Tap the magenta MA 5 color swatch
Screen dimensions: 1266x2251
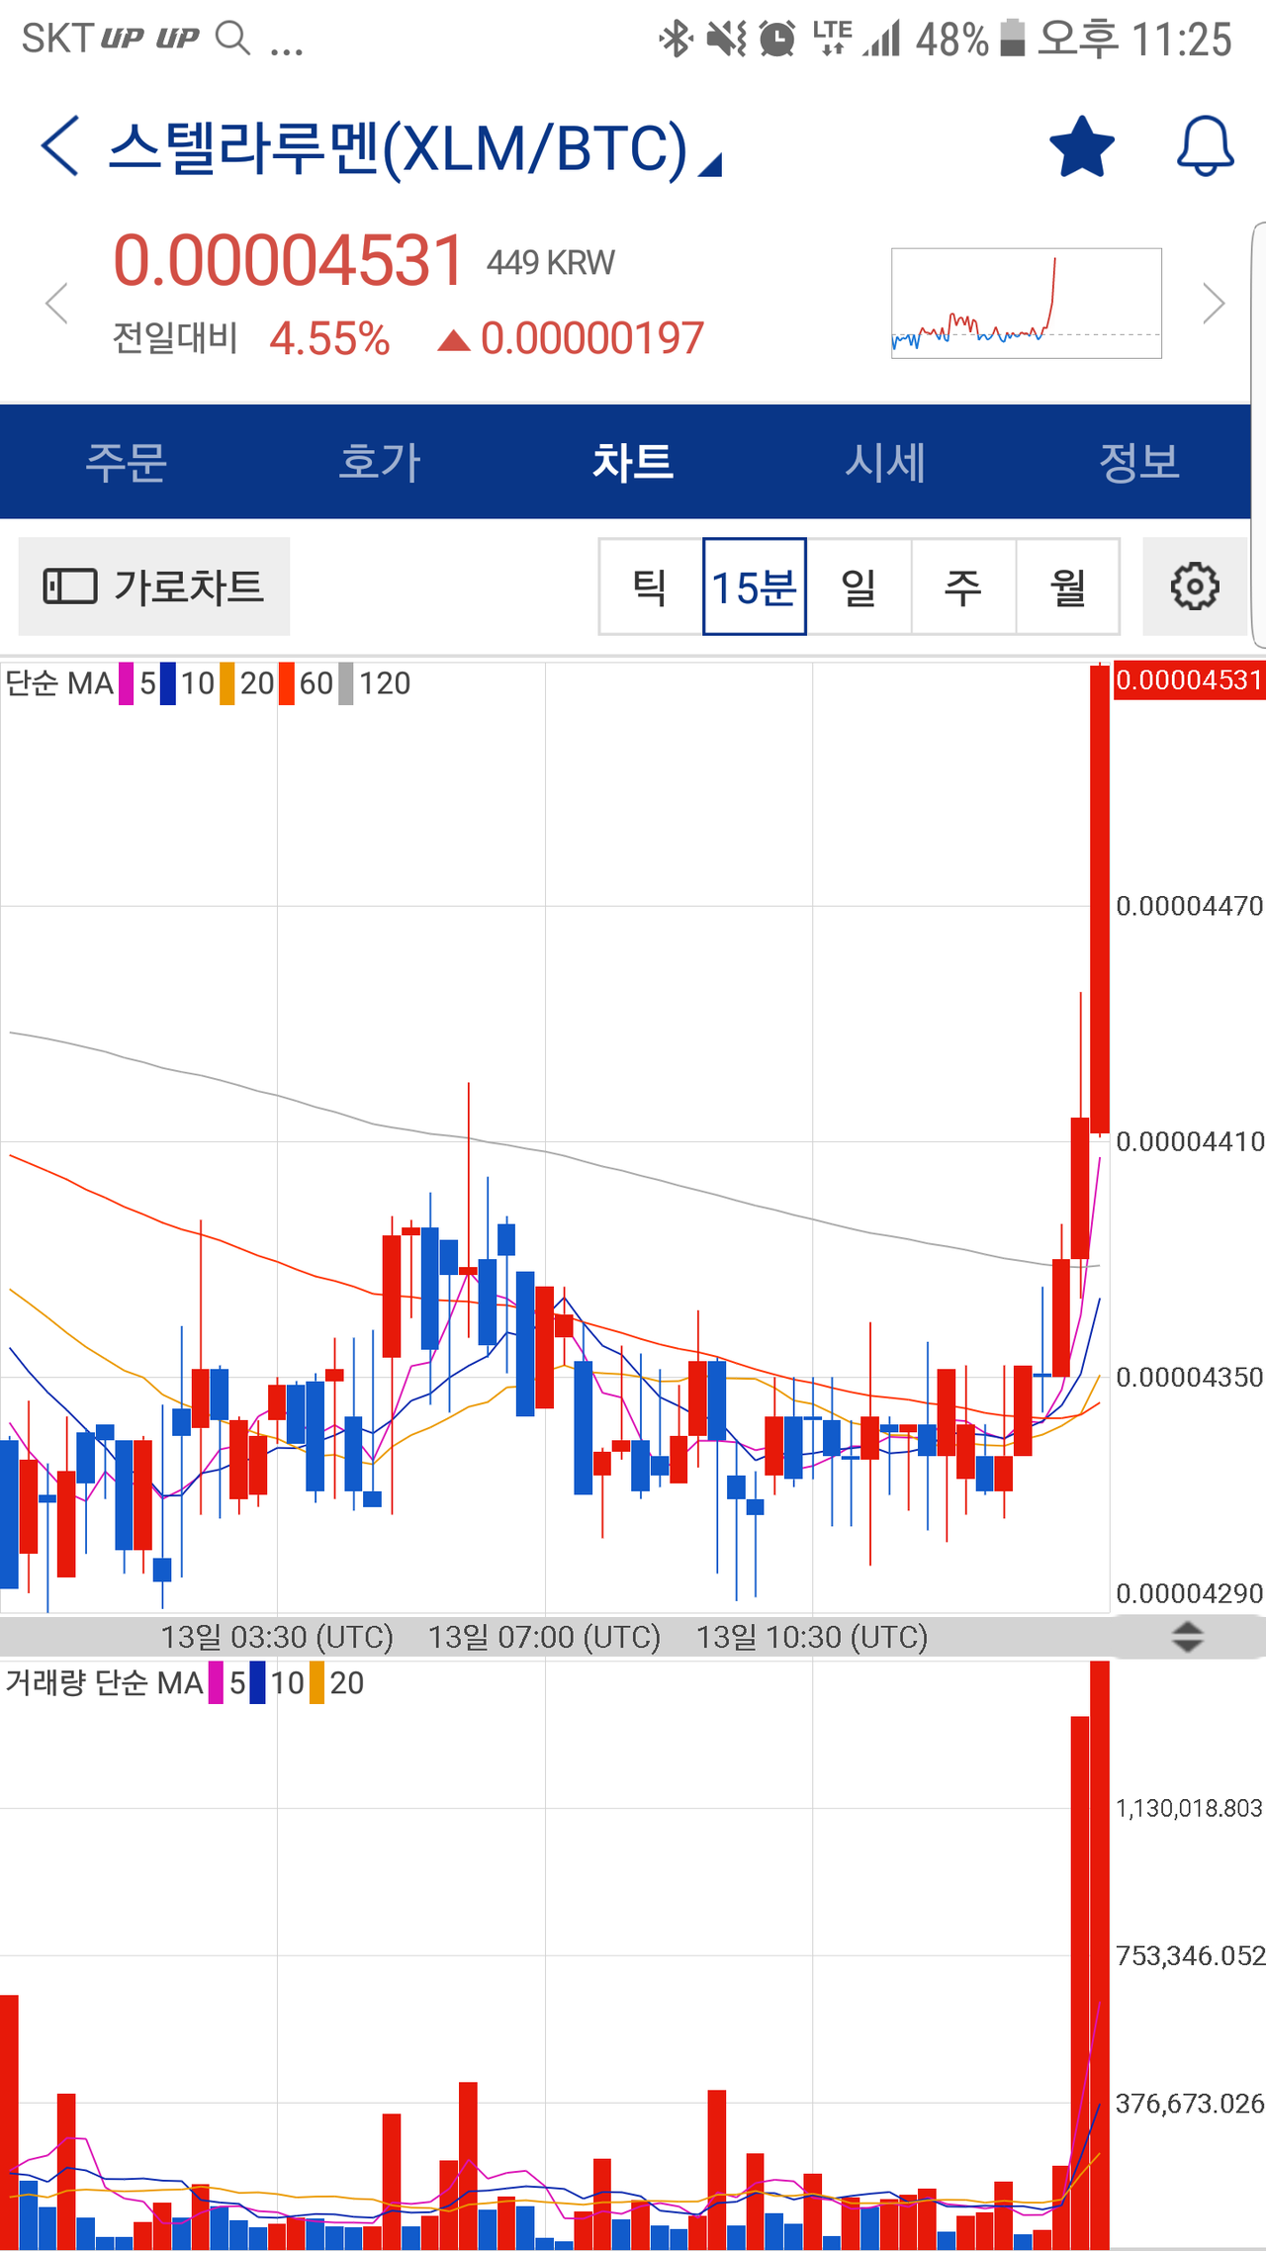[x=127, y=683]
